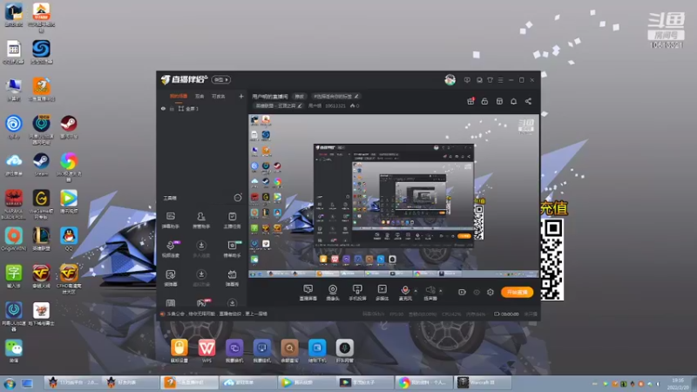Open the package box icon beside bell
The height and width of the screenshot is (392, 697).
499,101
